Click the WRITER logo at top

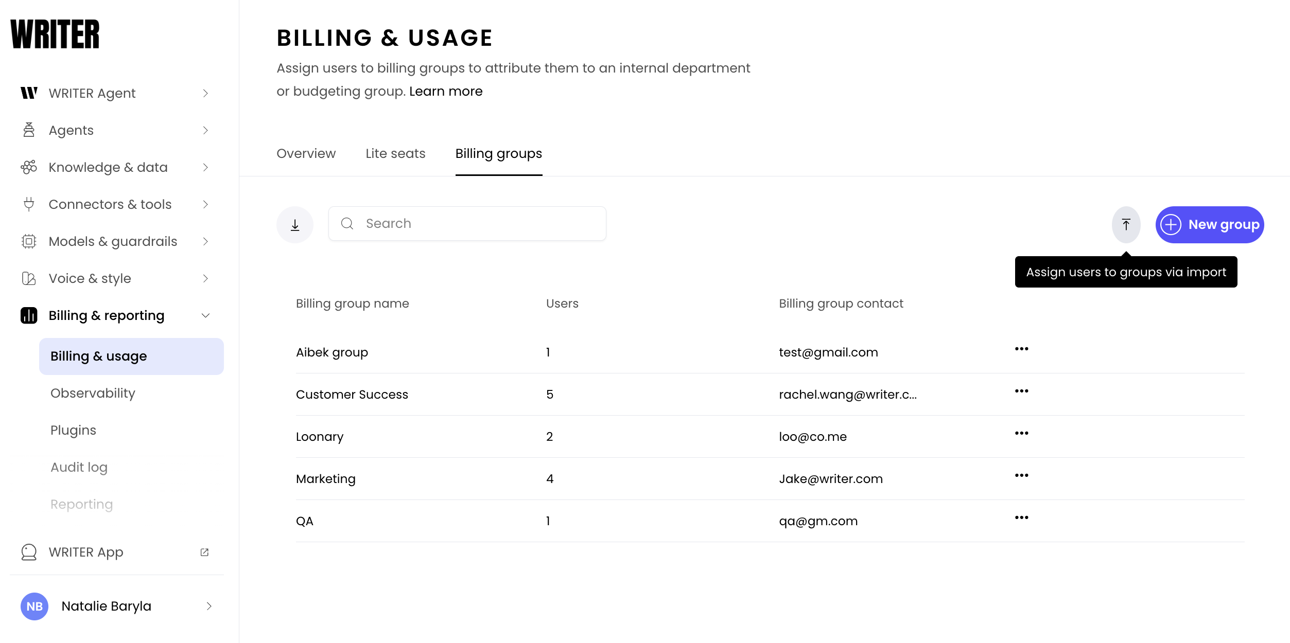(55, 34)
